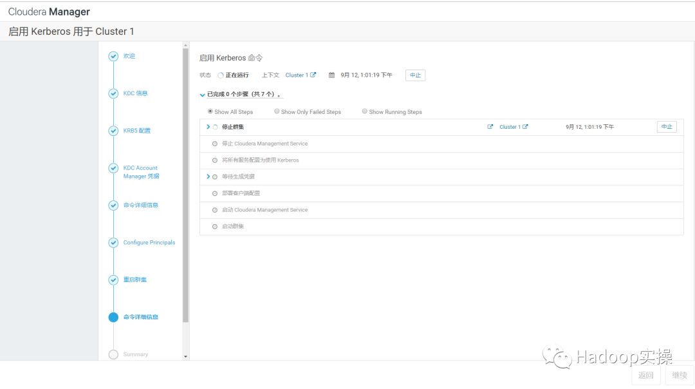Click the pending clock icon for 启动 Cloudera Management Service
The width and height of the screenshot is (695, 389).
215,210
